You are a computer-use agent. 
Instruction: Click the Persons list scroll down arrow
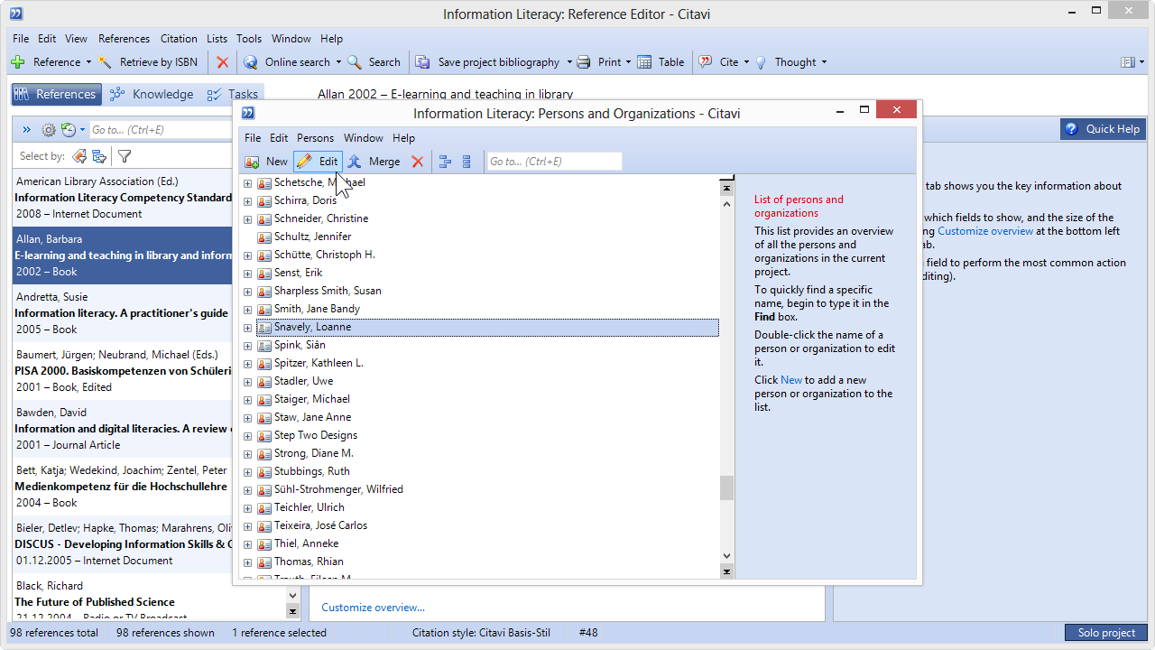(x=726, y=556)
